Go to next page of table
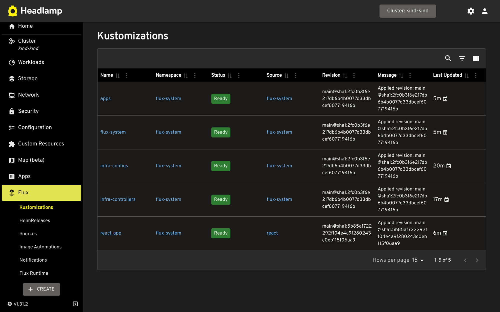This screenshot has width=500, height=312. tap(477, 260)
